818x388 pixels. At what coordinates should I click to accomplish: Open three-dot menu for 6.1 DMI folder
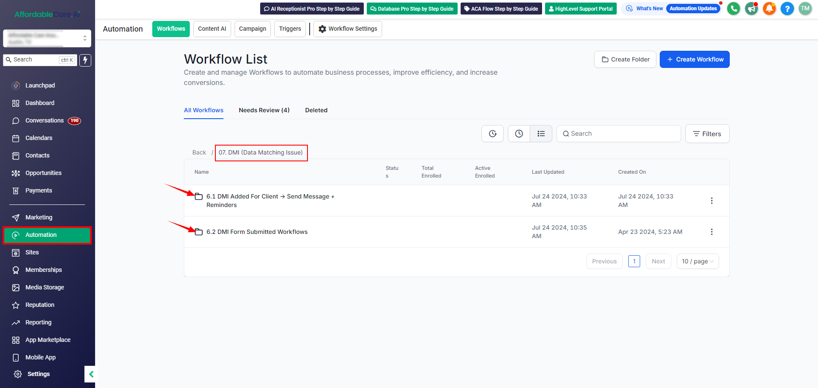tap(711, 201)
